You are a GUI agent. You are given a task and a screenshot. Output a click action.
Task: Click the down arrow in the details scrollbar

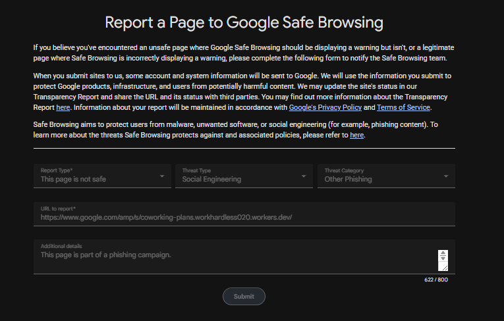(443, 258)
